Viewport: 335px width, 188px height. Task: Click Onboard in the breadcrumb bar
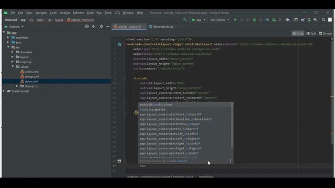click(x=10, y=20)
